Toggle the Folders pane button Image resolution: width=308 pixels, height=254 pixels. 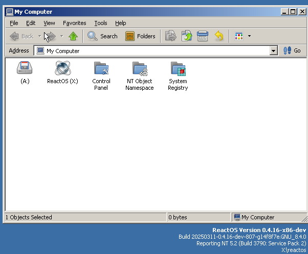pyautogui.click(x=140, y=36)
